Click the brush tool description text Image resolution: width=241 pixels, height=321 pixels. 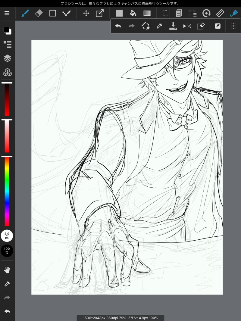coord(120,4)
